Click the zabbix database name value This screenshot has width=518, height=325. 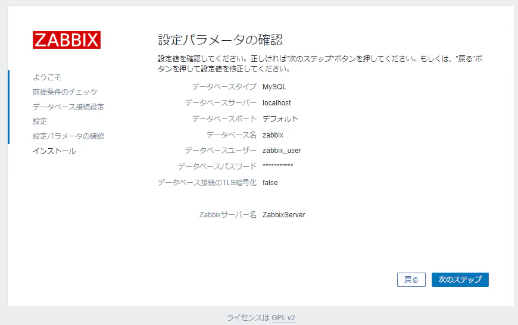pyautogui.click(x=273, y=135)
